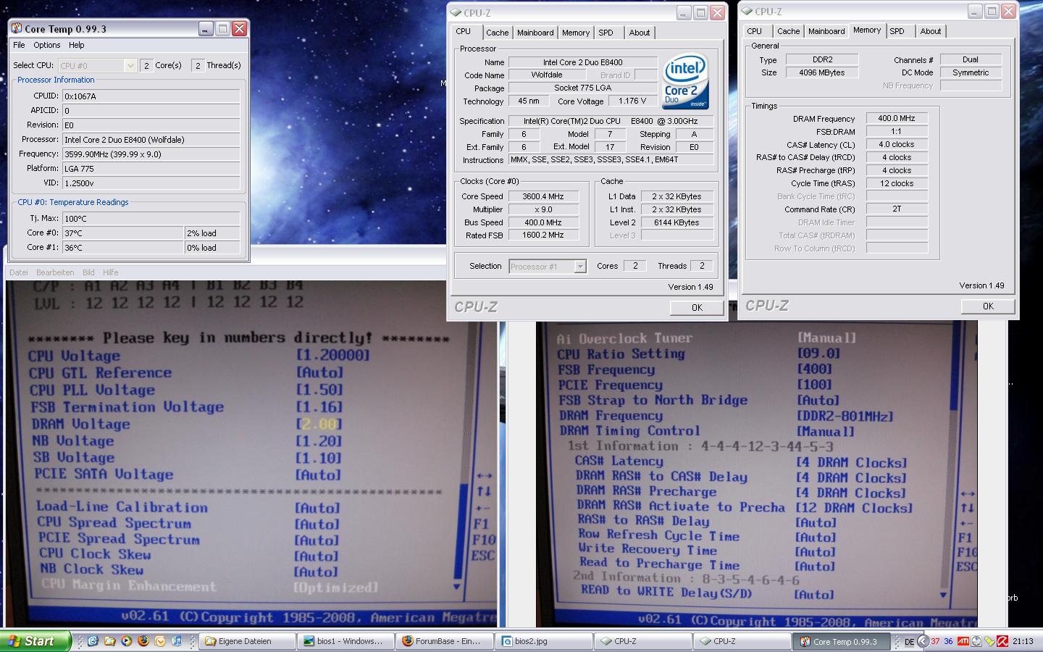This screenshot has height=652, width=1043.
Task: Open SPD tab in left CPU-Z window
Action: [x=606, y=33]
